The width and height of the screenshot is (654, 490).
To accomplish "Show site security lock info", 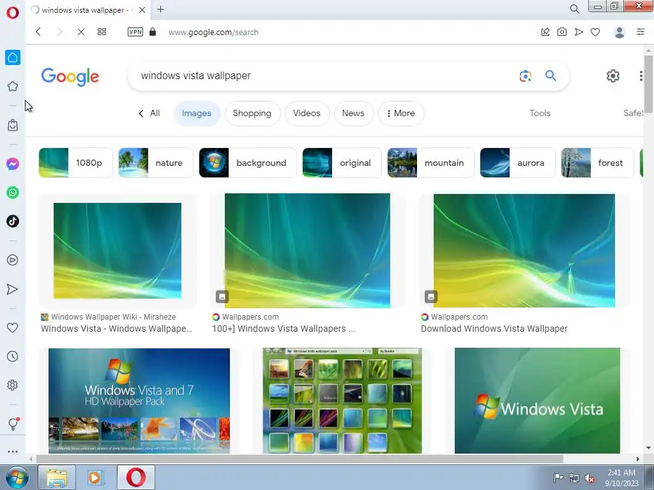I will tap(153, 32).
